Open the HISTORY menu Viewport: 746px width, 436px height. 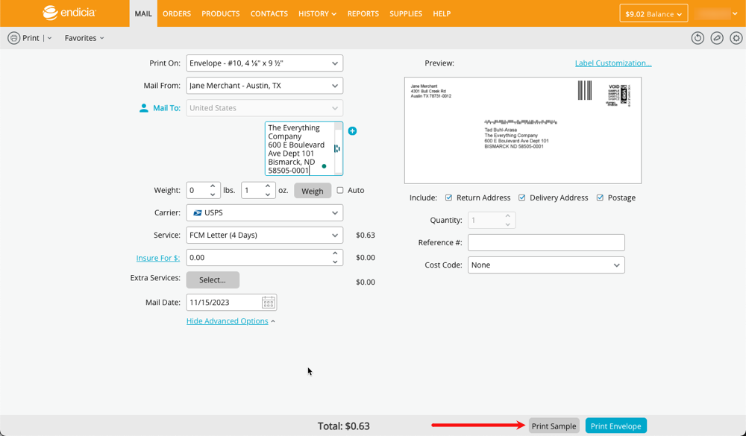tap(317, 13)
